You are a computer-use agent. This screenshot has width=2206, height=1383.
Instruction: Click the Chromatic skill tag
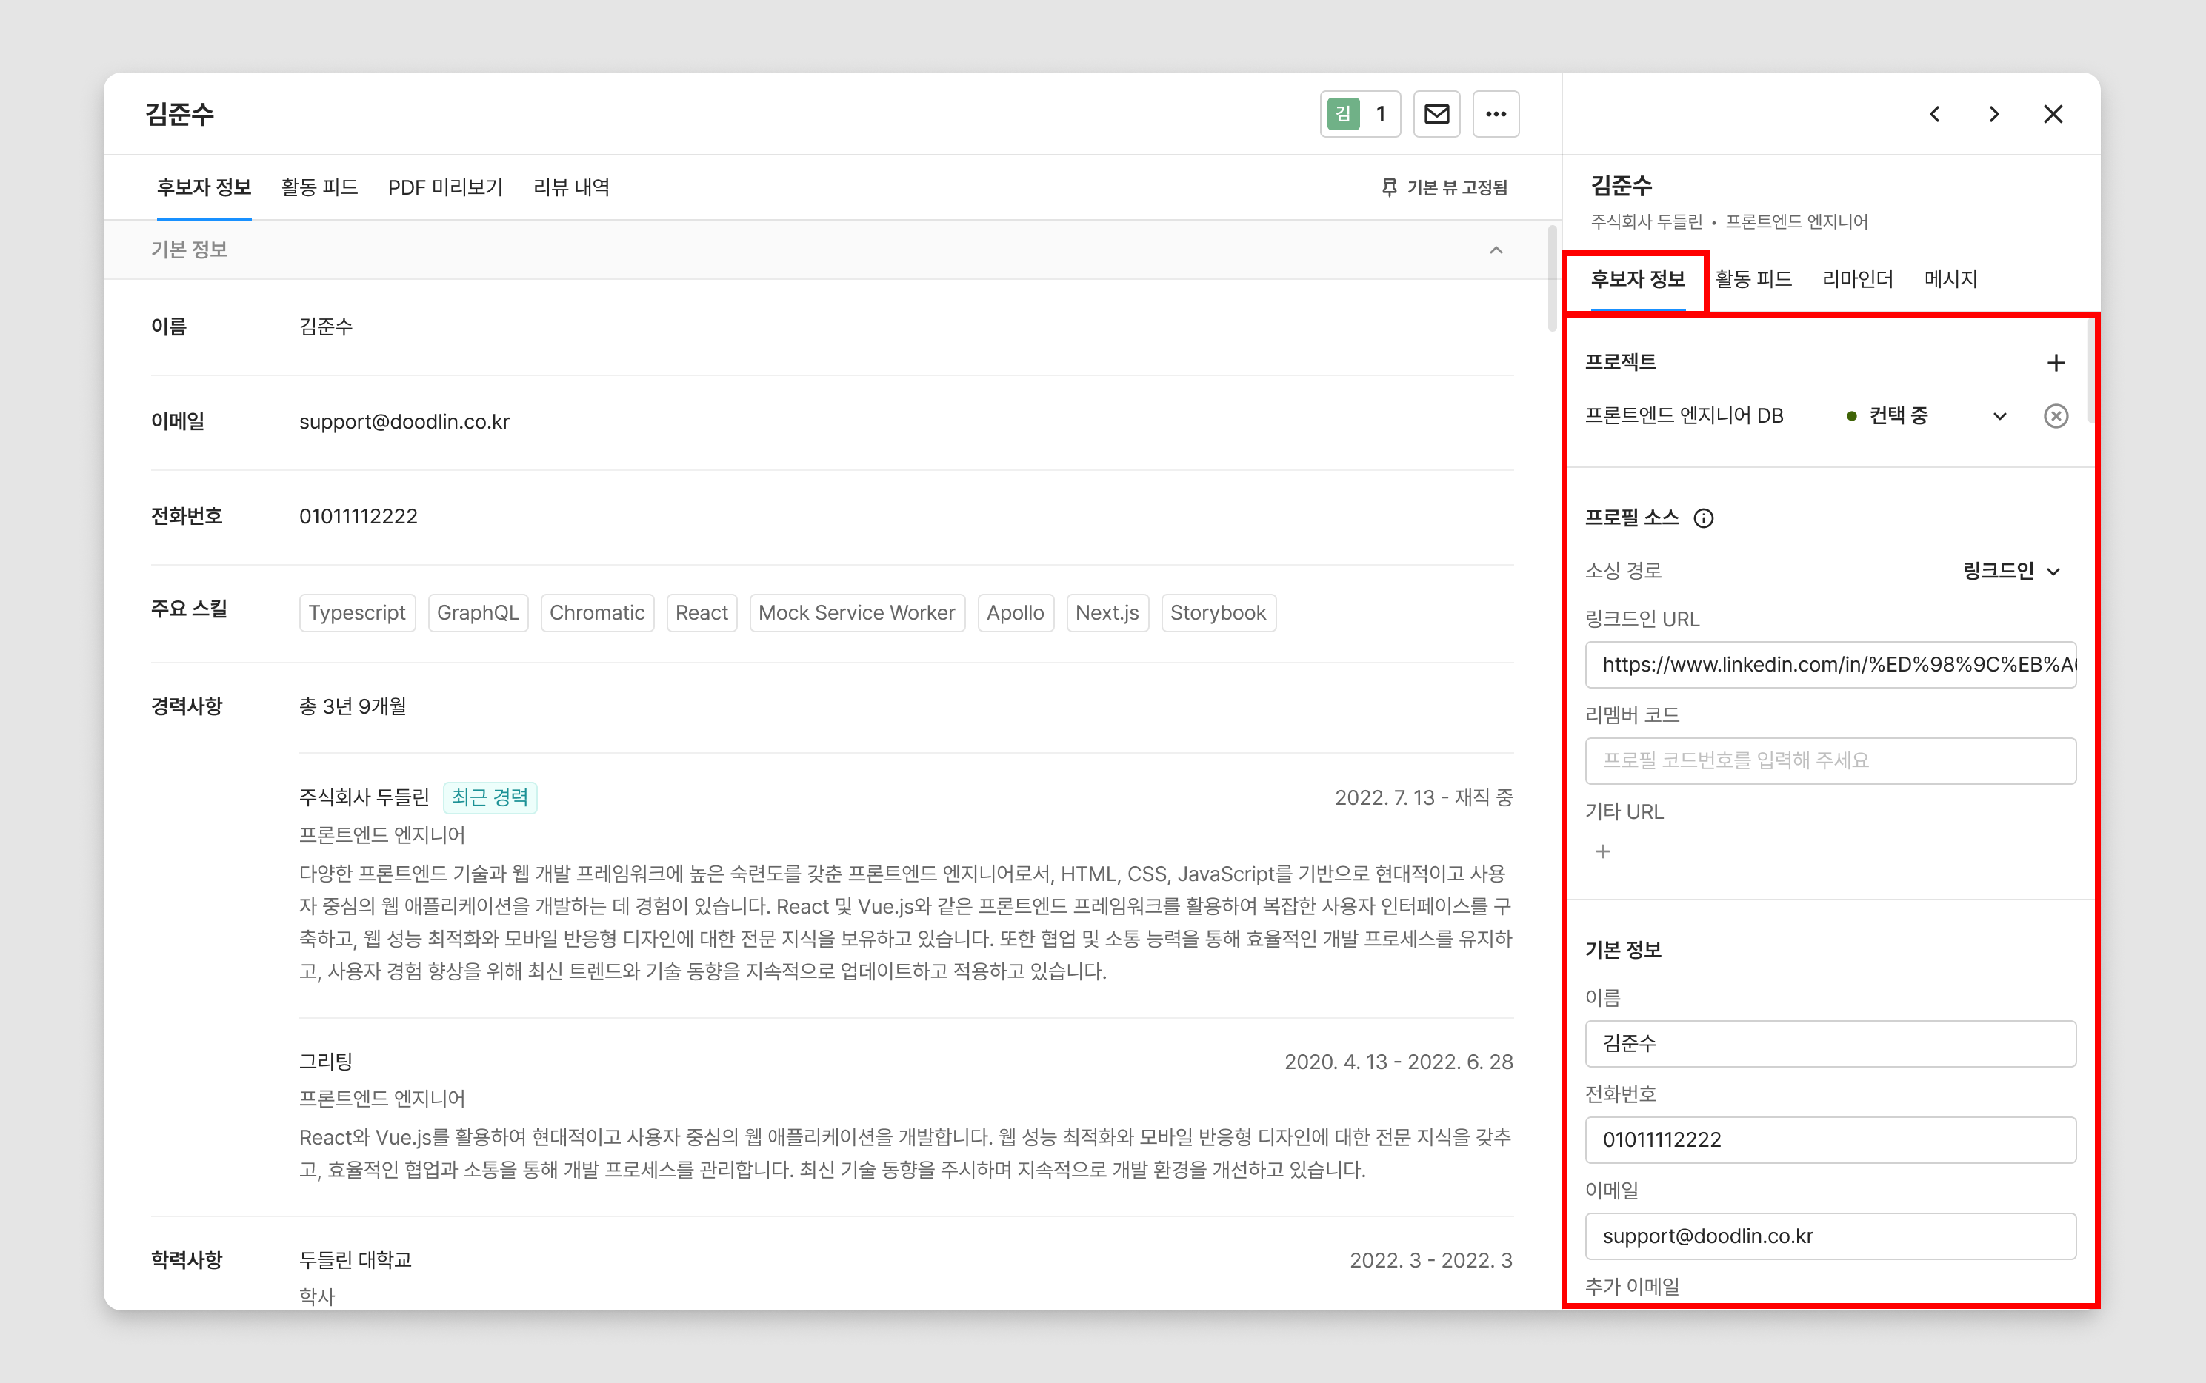[596, 613]
